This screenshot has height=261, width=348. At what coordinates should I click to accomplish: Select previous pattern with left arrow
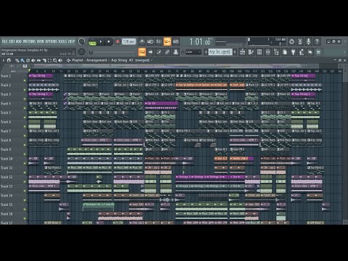206,52
